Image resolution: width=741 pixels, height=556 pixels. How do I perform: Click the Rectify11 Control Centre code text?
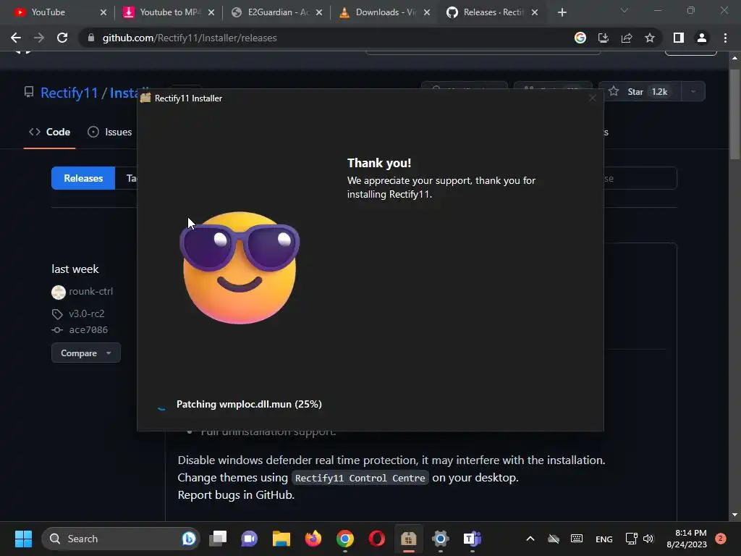pyautogui.click(x=360, y=478)
